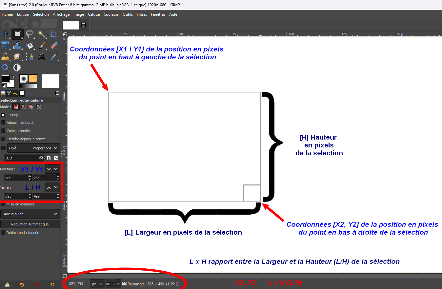Select the Warp Transform tool
The height and width of the screenshot is (289, 442).
coord(17,45)
